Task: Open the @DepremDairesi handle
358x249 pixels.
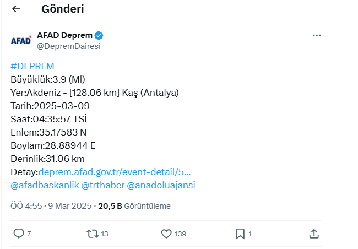Action: tap(69, 46)
